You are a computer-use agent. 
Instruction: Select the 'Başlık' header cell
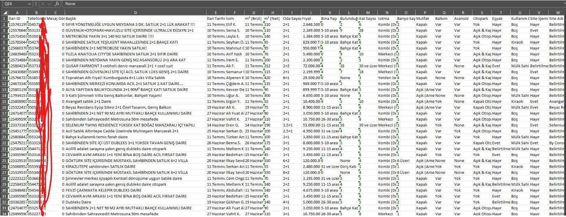tap(135, 18)
